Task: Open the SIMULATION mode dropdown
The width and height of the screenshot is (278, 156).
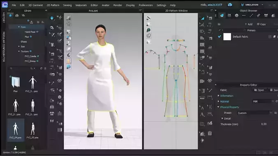Action: pyautogui.click(x=252, y=5)
